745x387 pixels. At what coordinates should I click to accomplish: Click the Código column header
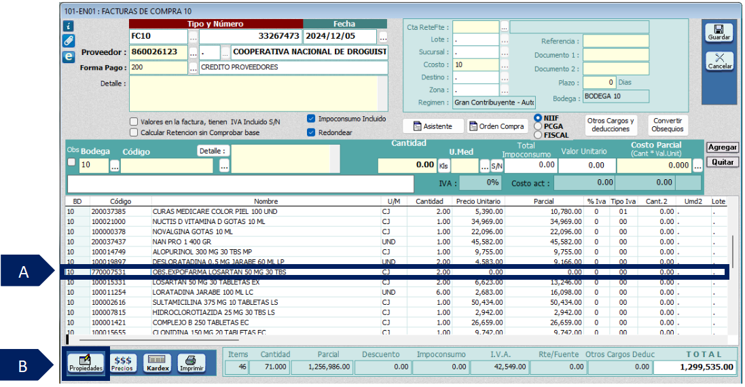point(120,202)
